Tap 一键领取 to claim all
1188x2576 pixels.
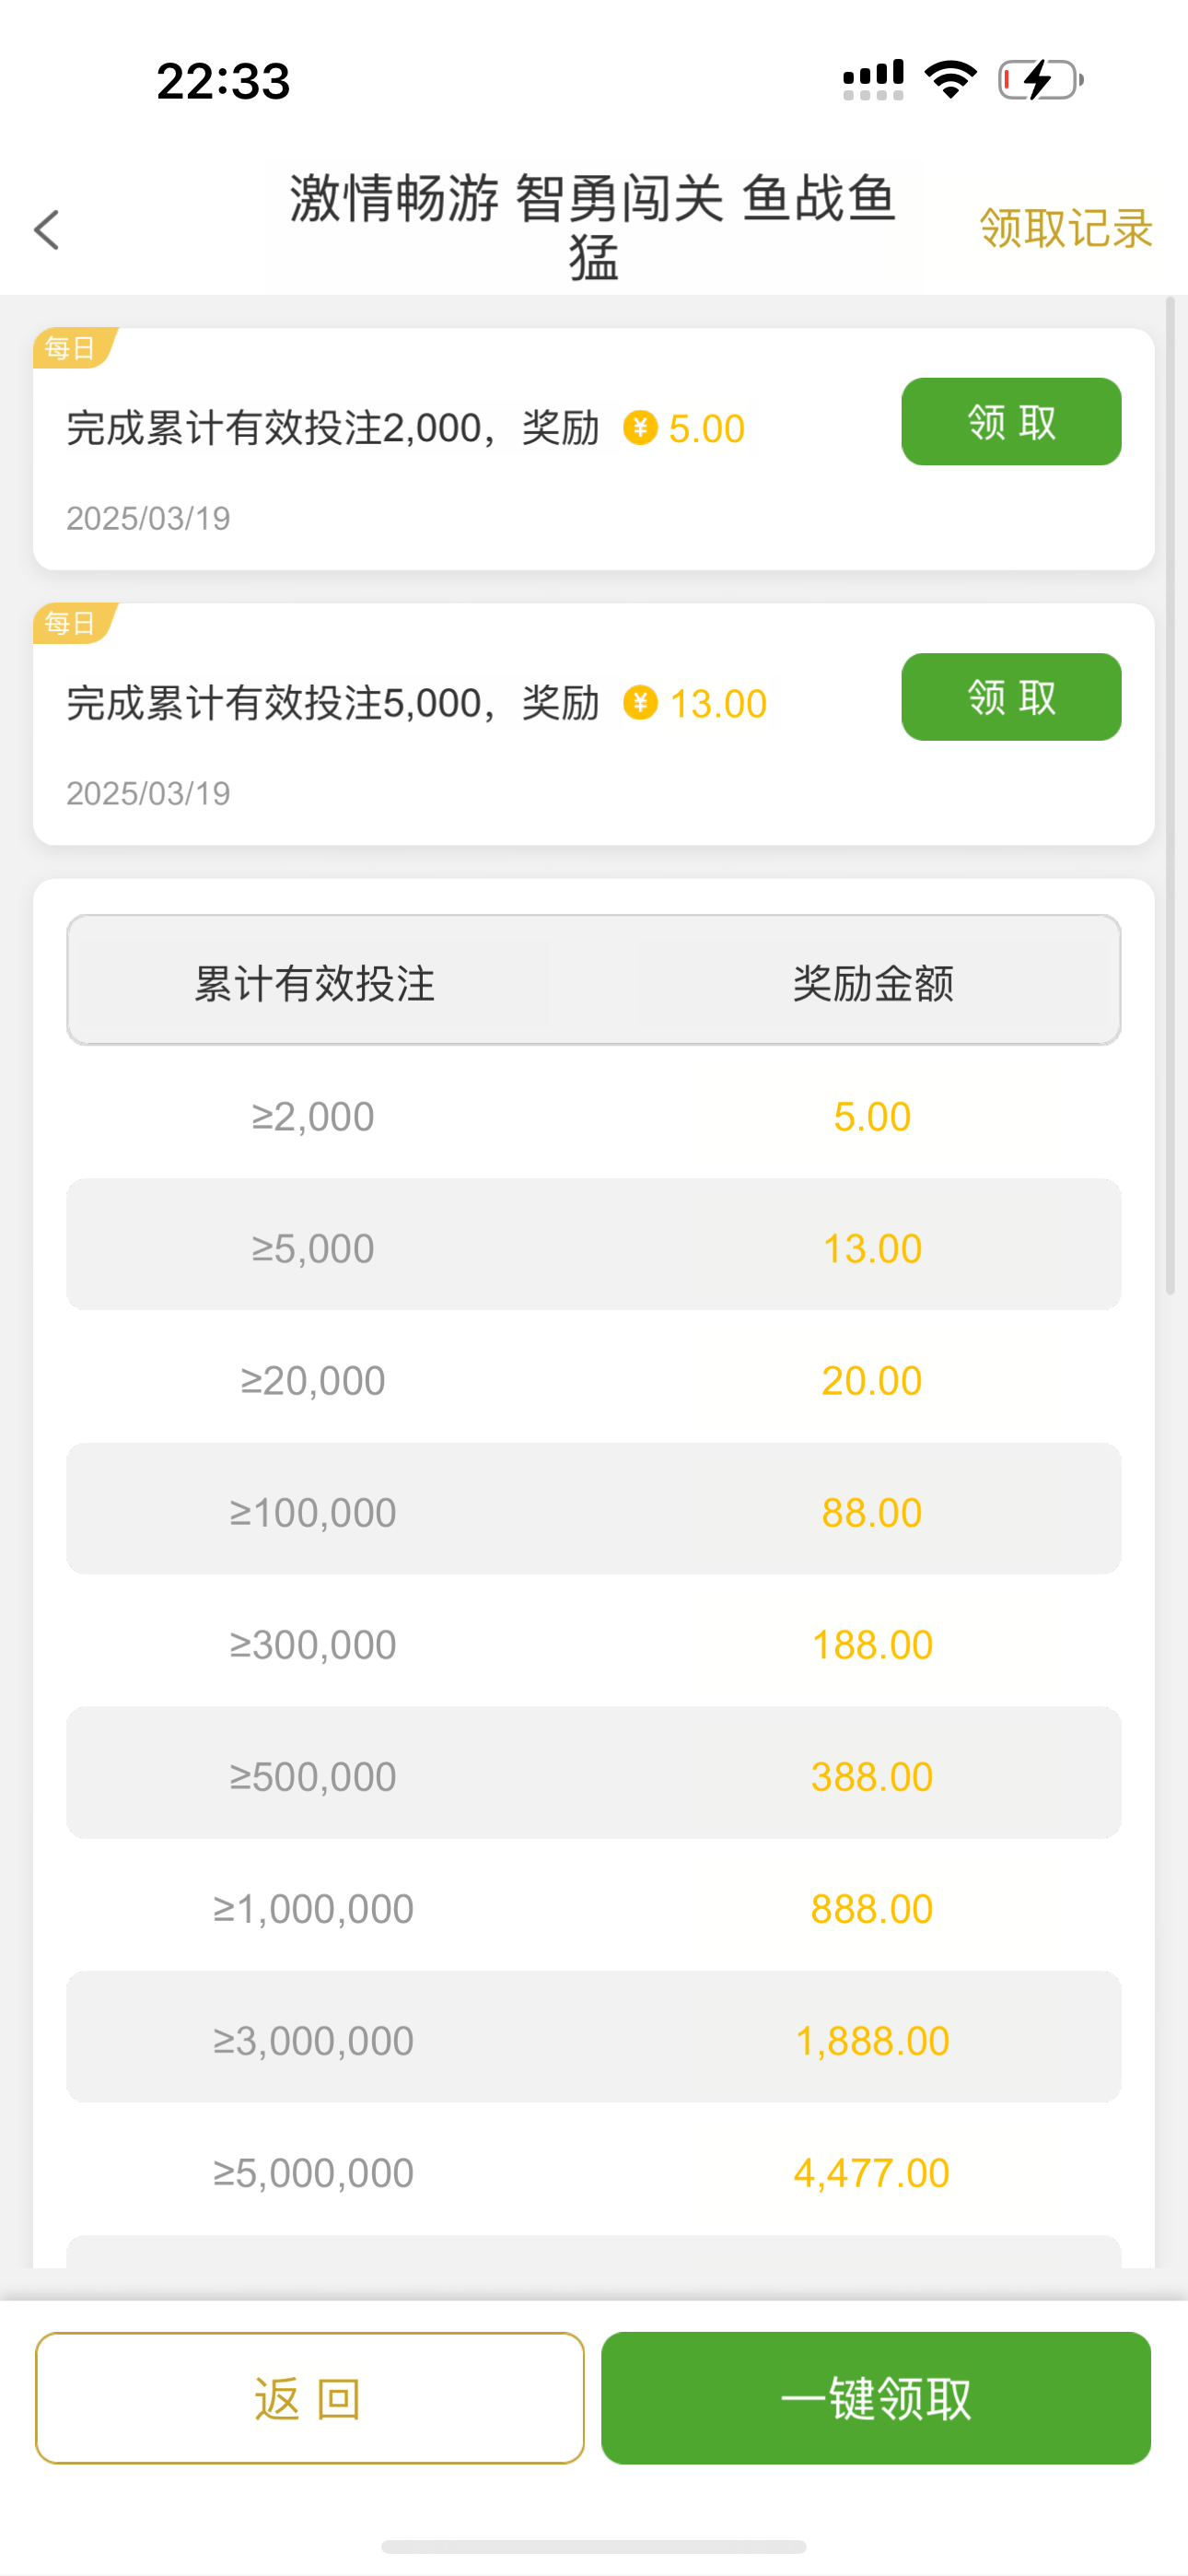point(875,2398)
